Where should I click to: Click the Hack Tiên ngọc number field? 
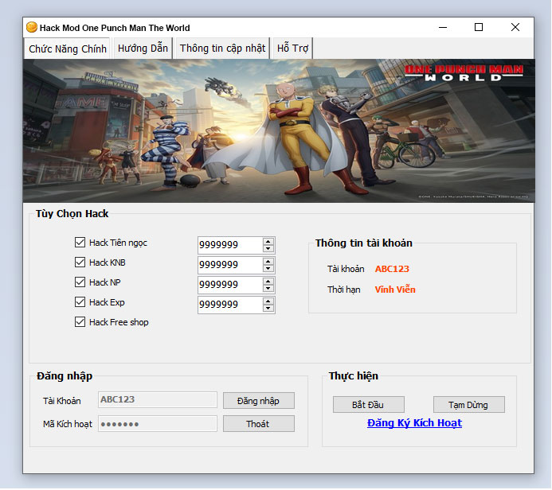230,245
